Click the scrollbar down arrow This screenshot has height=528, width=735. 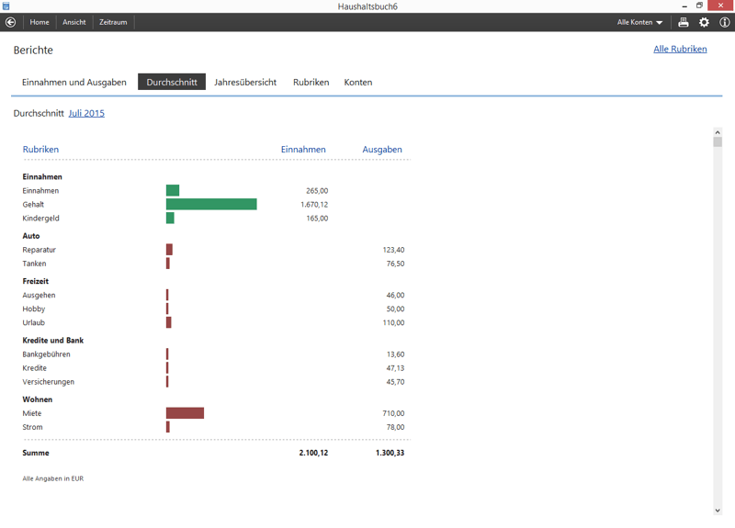pyautogui.click(x=718, y=511)
